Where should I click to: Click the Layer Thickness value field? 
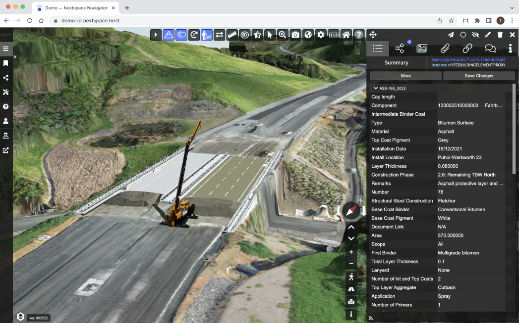(x=471, y=166)
